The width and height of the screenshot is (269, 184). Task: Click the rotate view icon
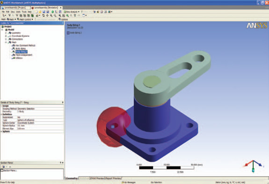(x=44, y=15)
